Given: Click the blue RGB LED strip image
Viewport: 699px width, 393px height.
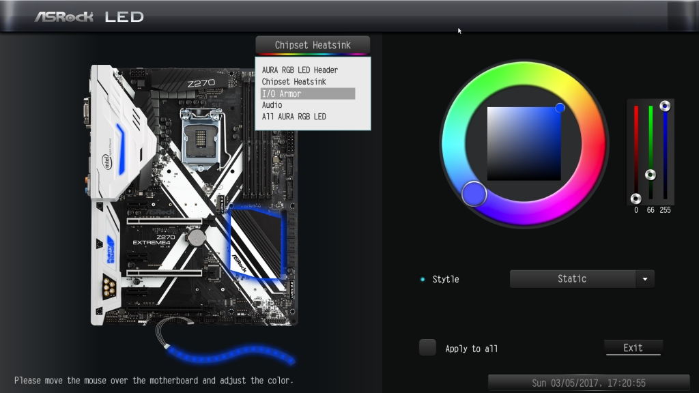Looking at the screenshot, I should click(x=231, y=354).
